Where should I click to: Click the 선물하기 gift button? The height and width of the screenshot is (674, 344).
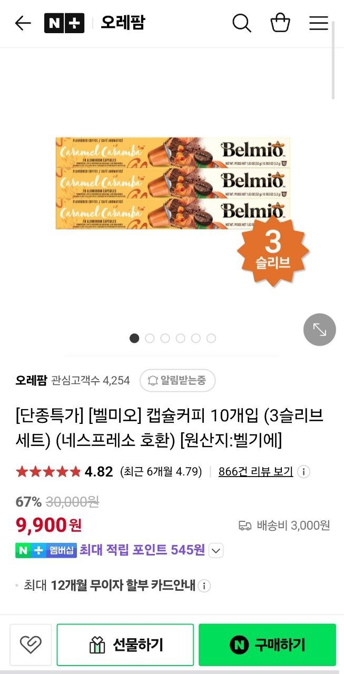(x=125, y=645)
